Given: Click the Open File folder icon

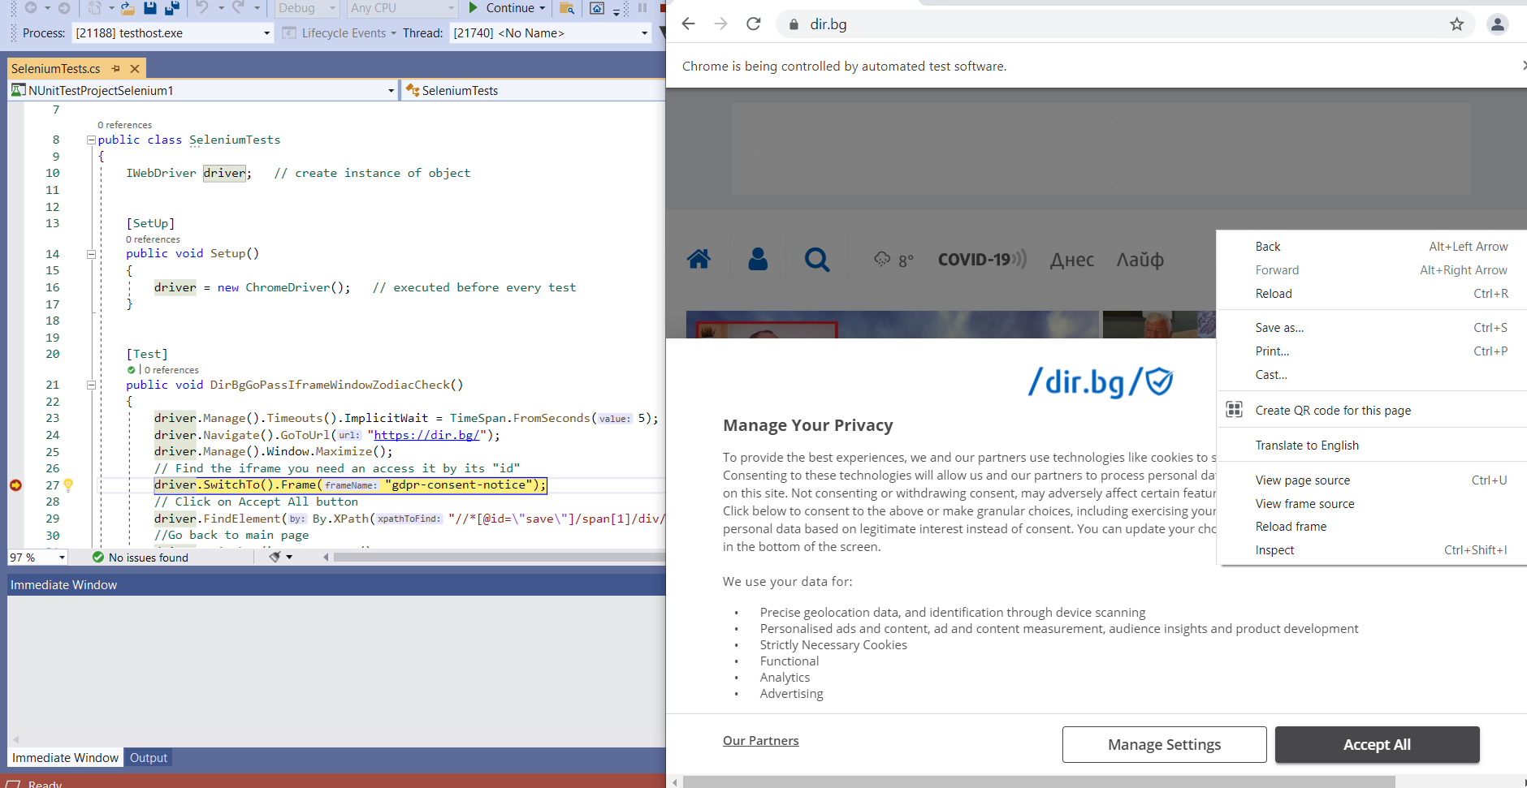Looking at the screenshot, I should coord(128,7).
